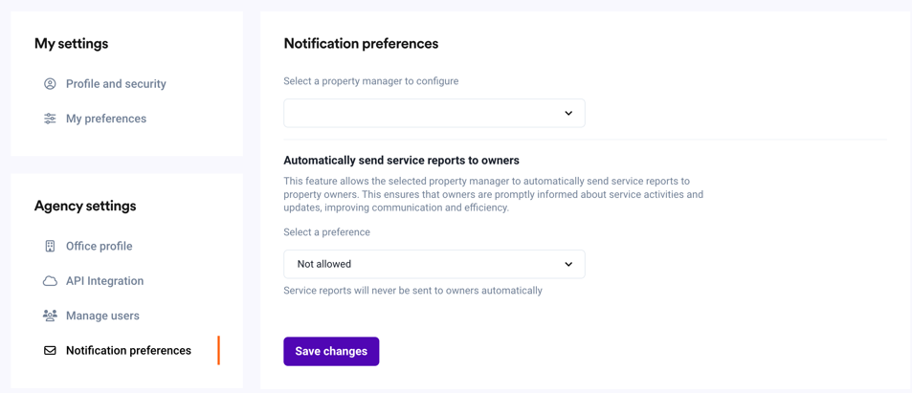This screenshot has height=393, width=912.
Task: Select Notification preferences in the sidebar
Action: point(128,351)
